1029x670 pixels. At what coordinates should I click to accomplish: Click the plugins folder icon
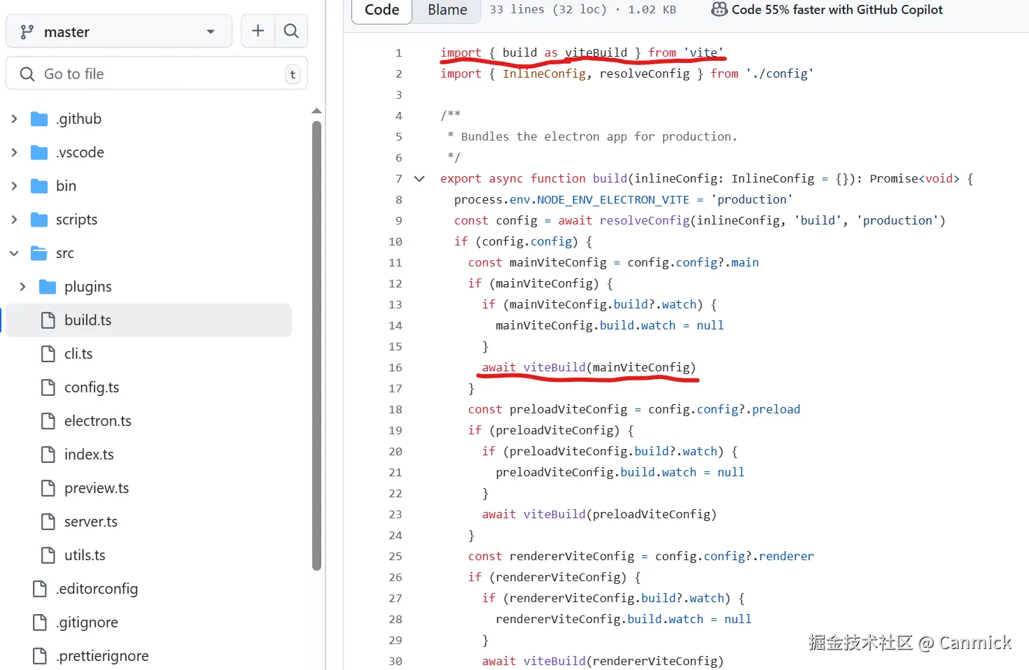click(48, 287)
